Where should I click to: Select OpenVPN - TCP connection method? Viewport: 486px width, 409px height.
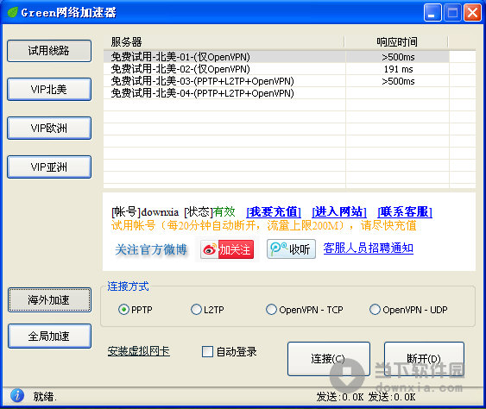click(305, 310)
